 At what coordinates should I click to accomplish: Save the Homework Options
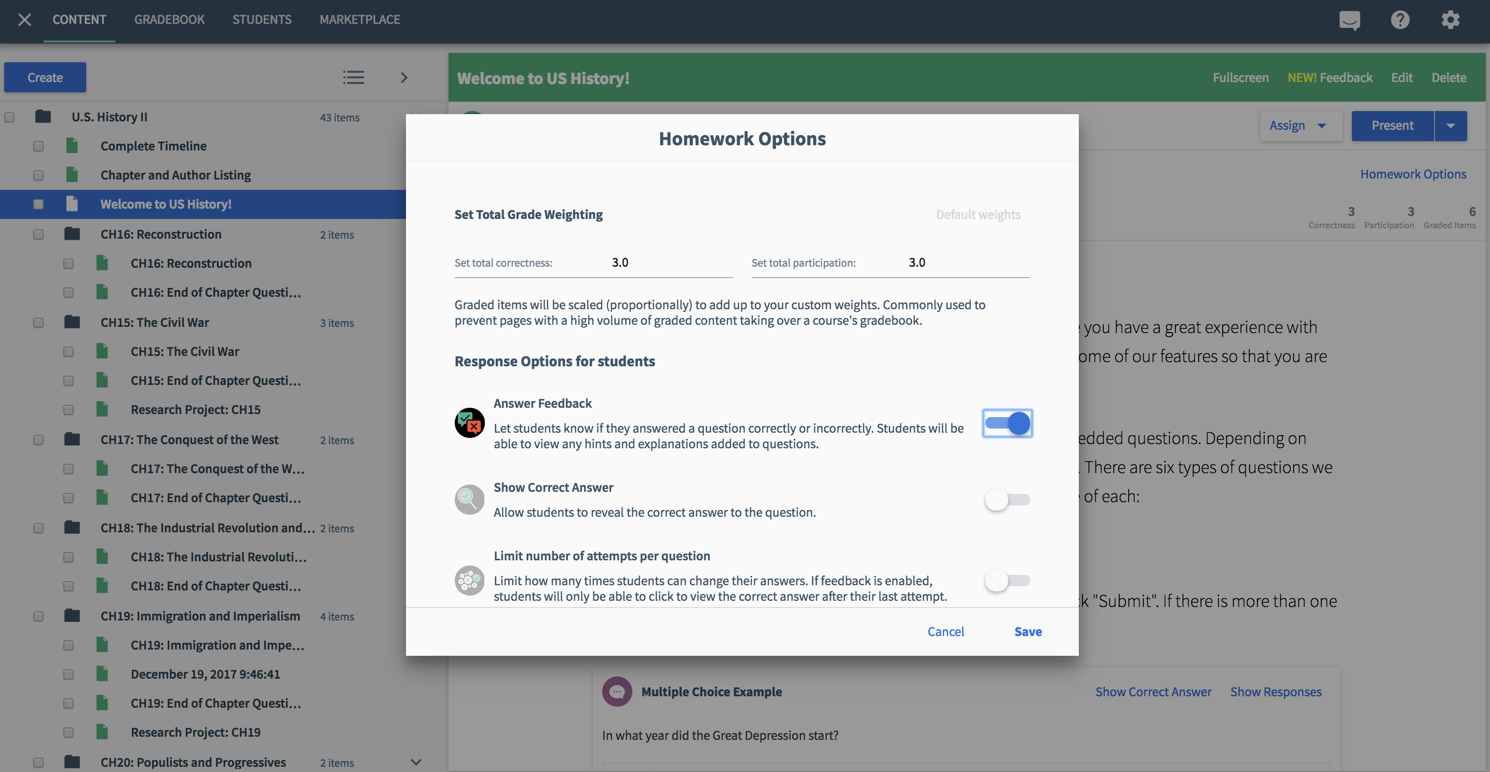pyautogui.click(x=1028, y=631)
